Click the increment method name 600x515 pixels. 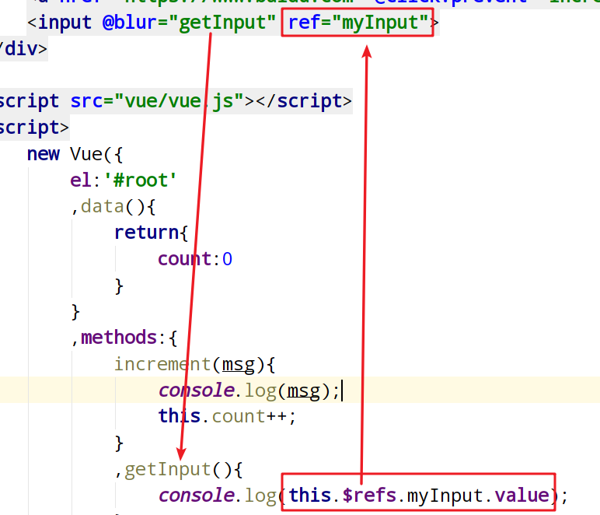[x=162, y=364]
